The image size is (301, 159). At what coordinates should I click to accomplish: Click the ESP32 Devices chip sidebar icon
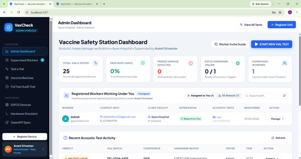pos(7,105)
